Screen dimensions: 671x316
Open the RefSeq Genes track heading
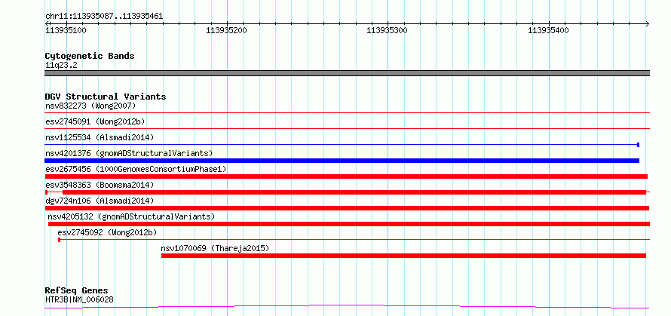tap(77, 291)
